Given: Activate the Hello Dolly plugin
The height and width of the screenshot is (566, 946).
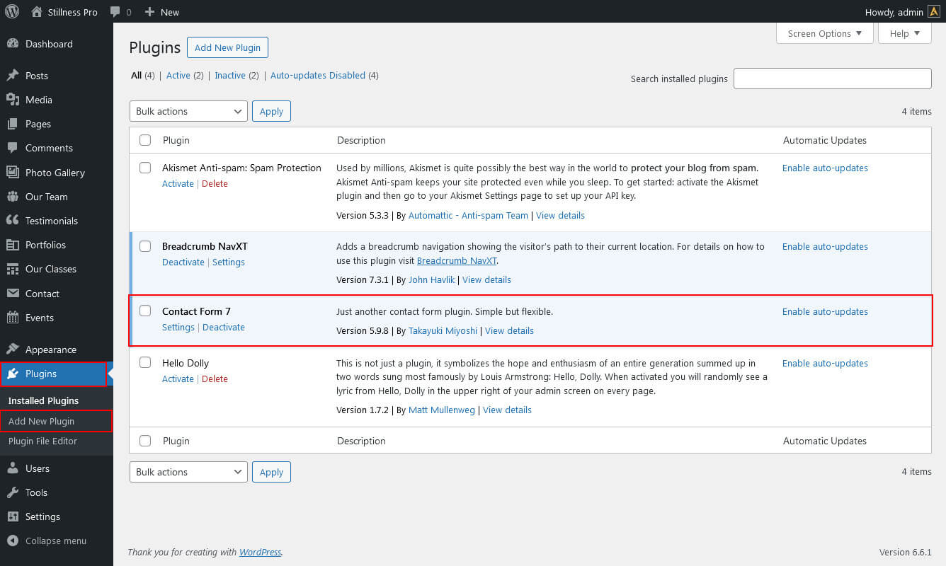Looking at the screenshot, I should pos(178,379).
